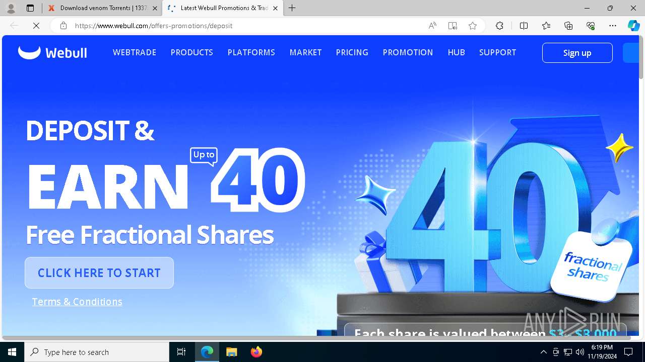
Task: Open the HUB menu
Action: (x=457, y=52)
